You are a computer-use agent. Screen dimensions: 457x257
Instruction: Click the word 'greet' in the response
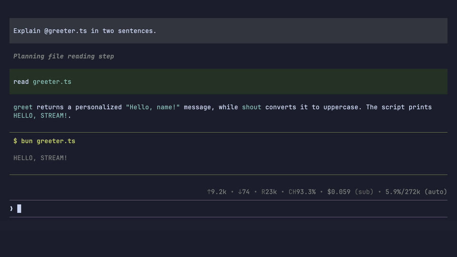point(23,107)
